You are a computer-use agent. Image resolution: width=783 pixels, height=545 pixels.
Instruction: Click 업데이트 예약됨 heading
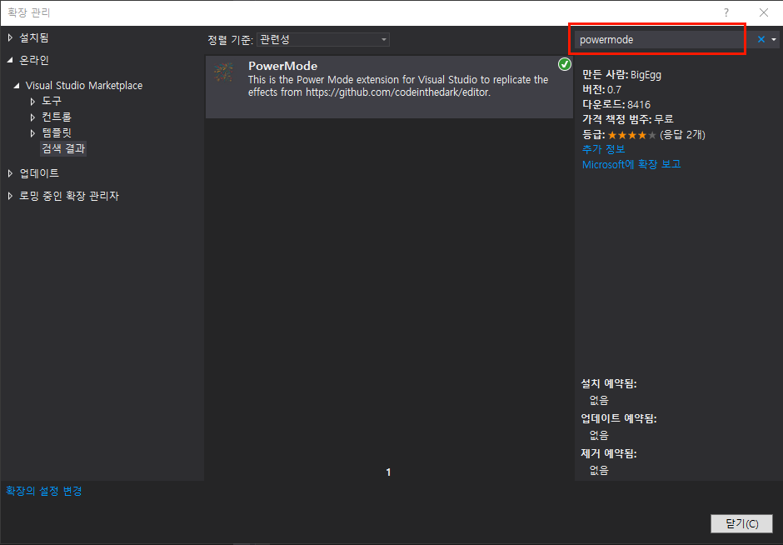point(619,418)
